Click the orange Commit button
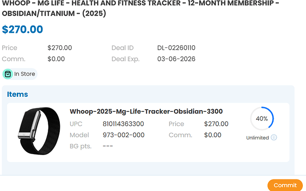 point(285,185)
